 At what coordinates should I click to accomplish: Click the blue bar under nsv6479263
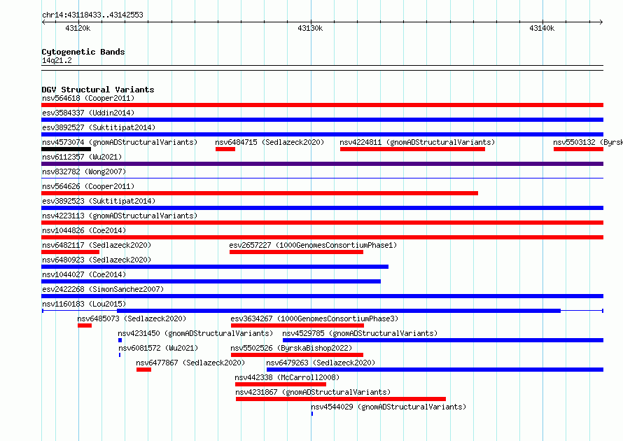tap(435, 370)
